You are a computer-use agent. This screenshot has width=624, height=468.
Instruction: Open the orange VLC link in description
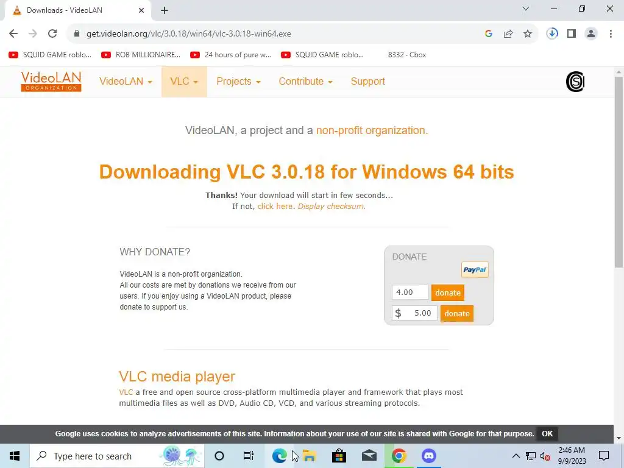point(126,392)
